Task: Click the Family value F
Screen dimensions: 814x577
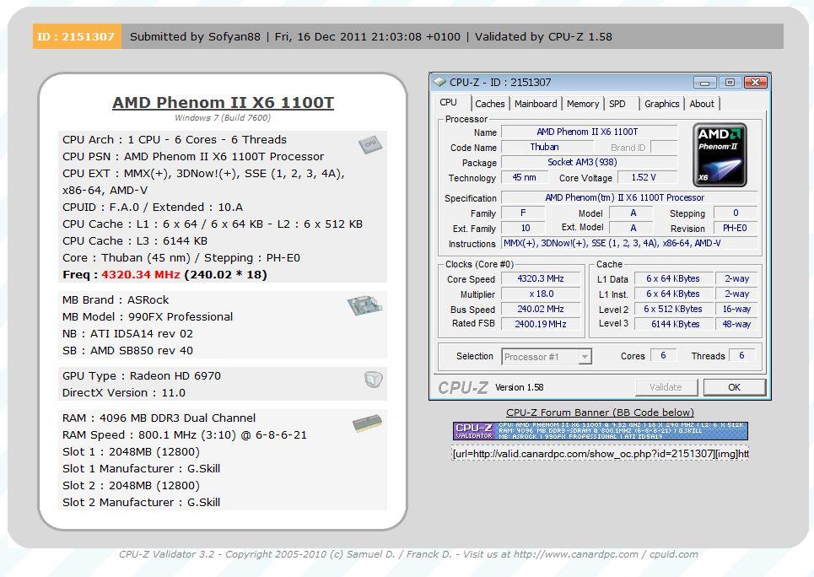Action: click(x=523, y=213)
